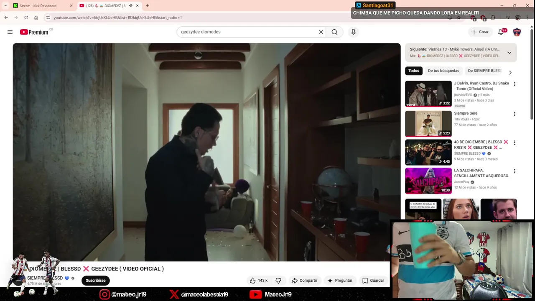The height and width of the screenshot is (301, 535).
Task: View site information next to the URL
Action: click(x=48, y=18)
